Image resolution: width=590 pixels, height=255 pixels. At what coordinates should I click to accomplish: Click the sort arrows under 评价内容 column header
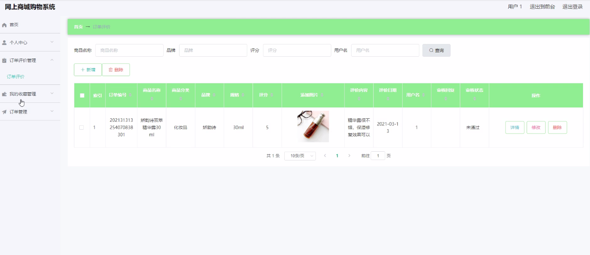(359, 99)
